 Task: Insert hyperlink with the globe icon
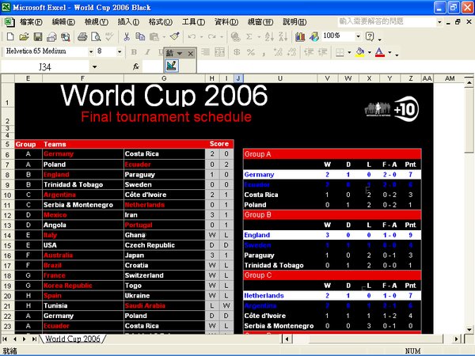tap(235, 36)
